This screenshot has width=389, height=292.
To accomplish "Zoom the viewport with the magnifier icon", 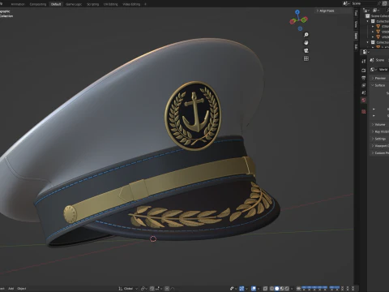I will (x=306, y=35).
